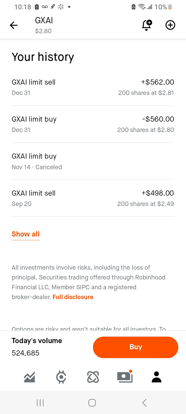Image resolution: width=186 pixels, height=414 pixels.
Task: Tap the GXAI ticker header title
Action: point(44,21)
